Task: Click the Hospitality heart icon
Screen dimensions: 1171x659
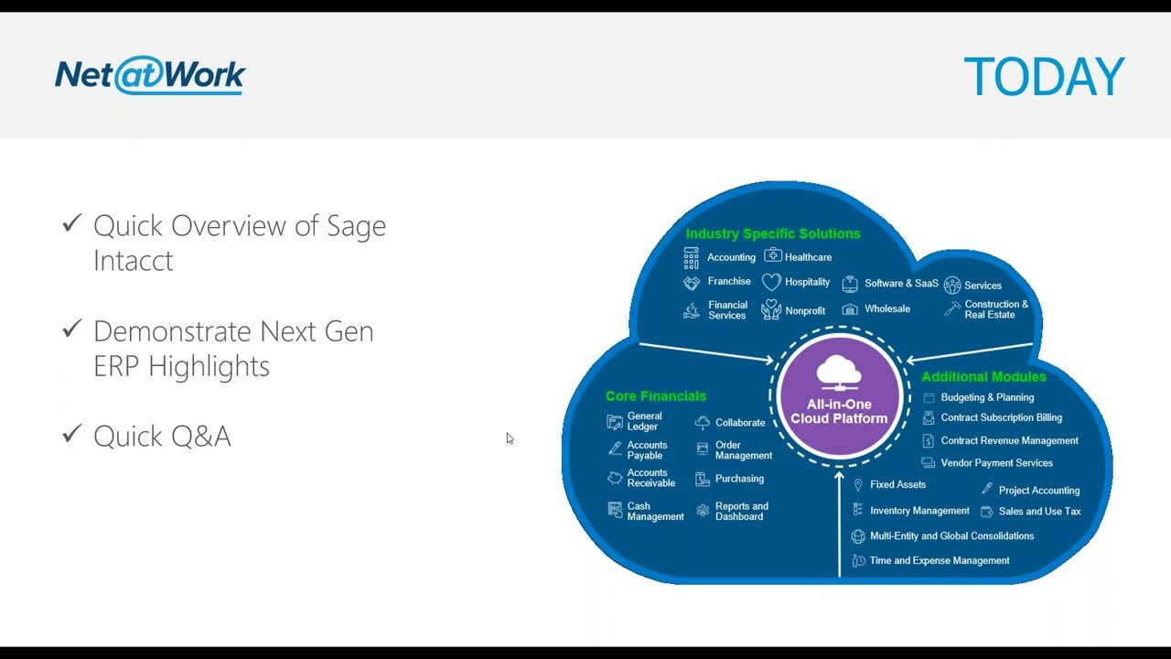Action: click(772, 282)
